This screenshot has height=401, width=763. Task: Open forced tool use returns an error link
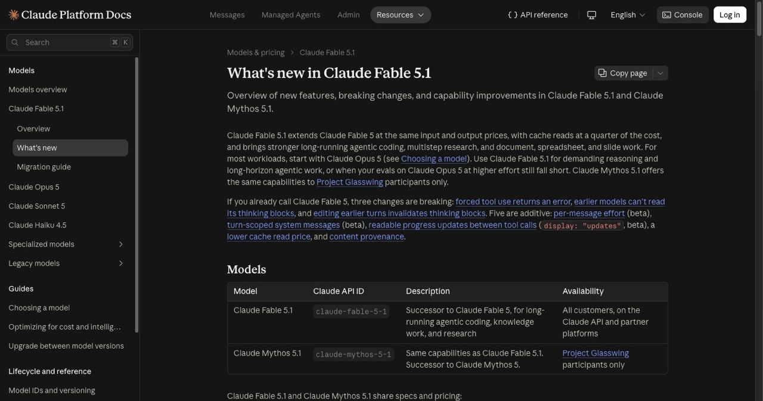(x=513, y=202)
